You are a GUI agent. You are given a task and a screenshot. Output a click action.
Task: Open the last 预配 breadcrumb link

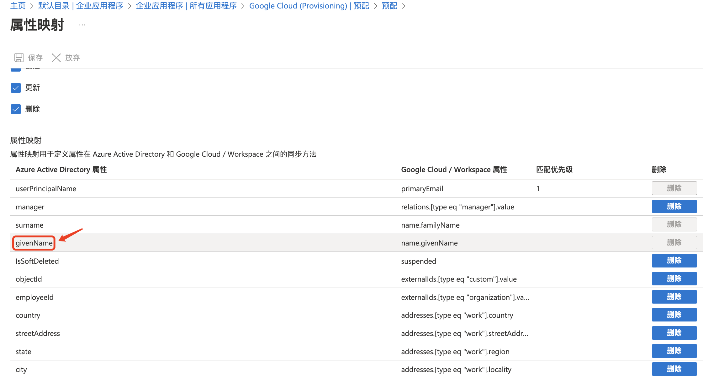389,6
